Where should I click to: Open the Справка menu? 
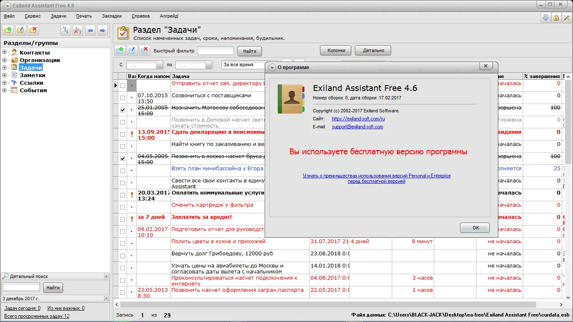[x=141, y=16]
